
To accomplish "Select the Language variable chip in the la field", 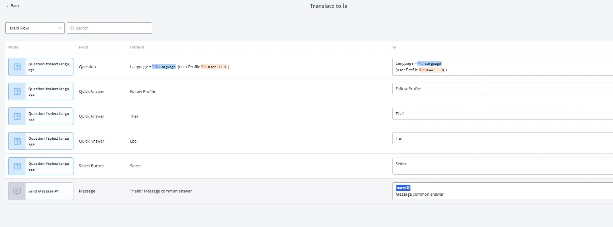I will 429,63.
